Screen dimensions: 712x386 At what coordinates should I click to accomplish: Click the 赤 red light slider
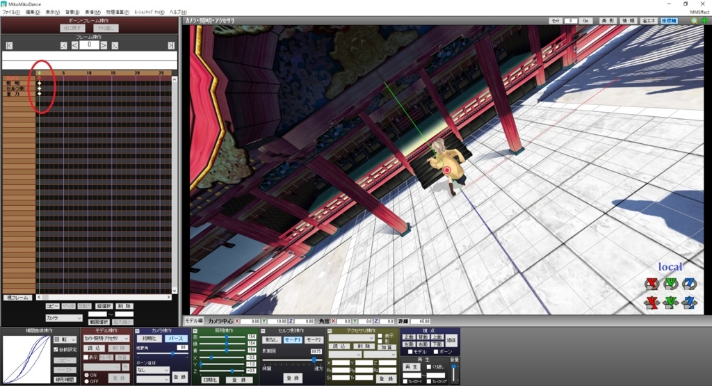[223, 337]
